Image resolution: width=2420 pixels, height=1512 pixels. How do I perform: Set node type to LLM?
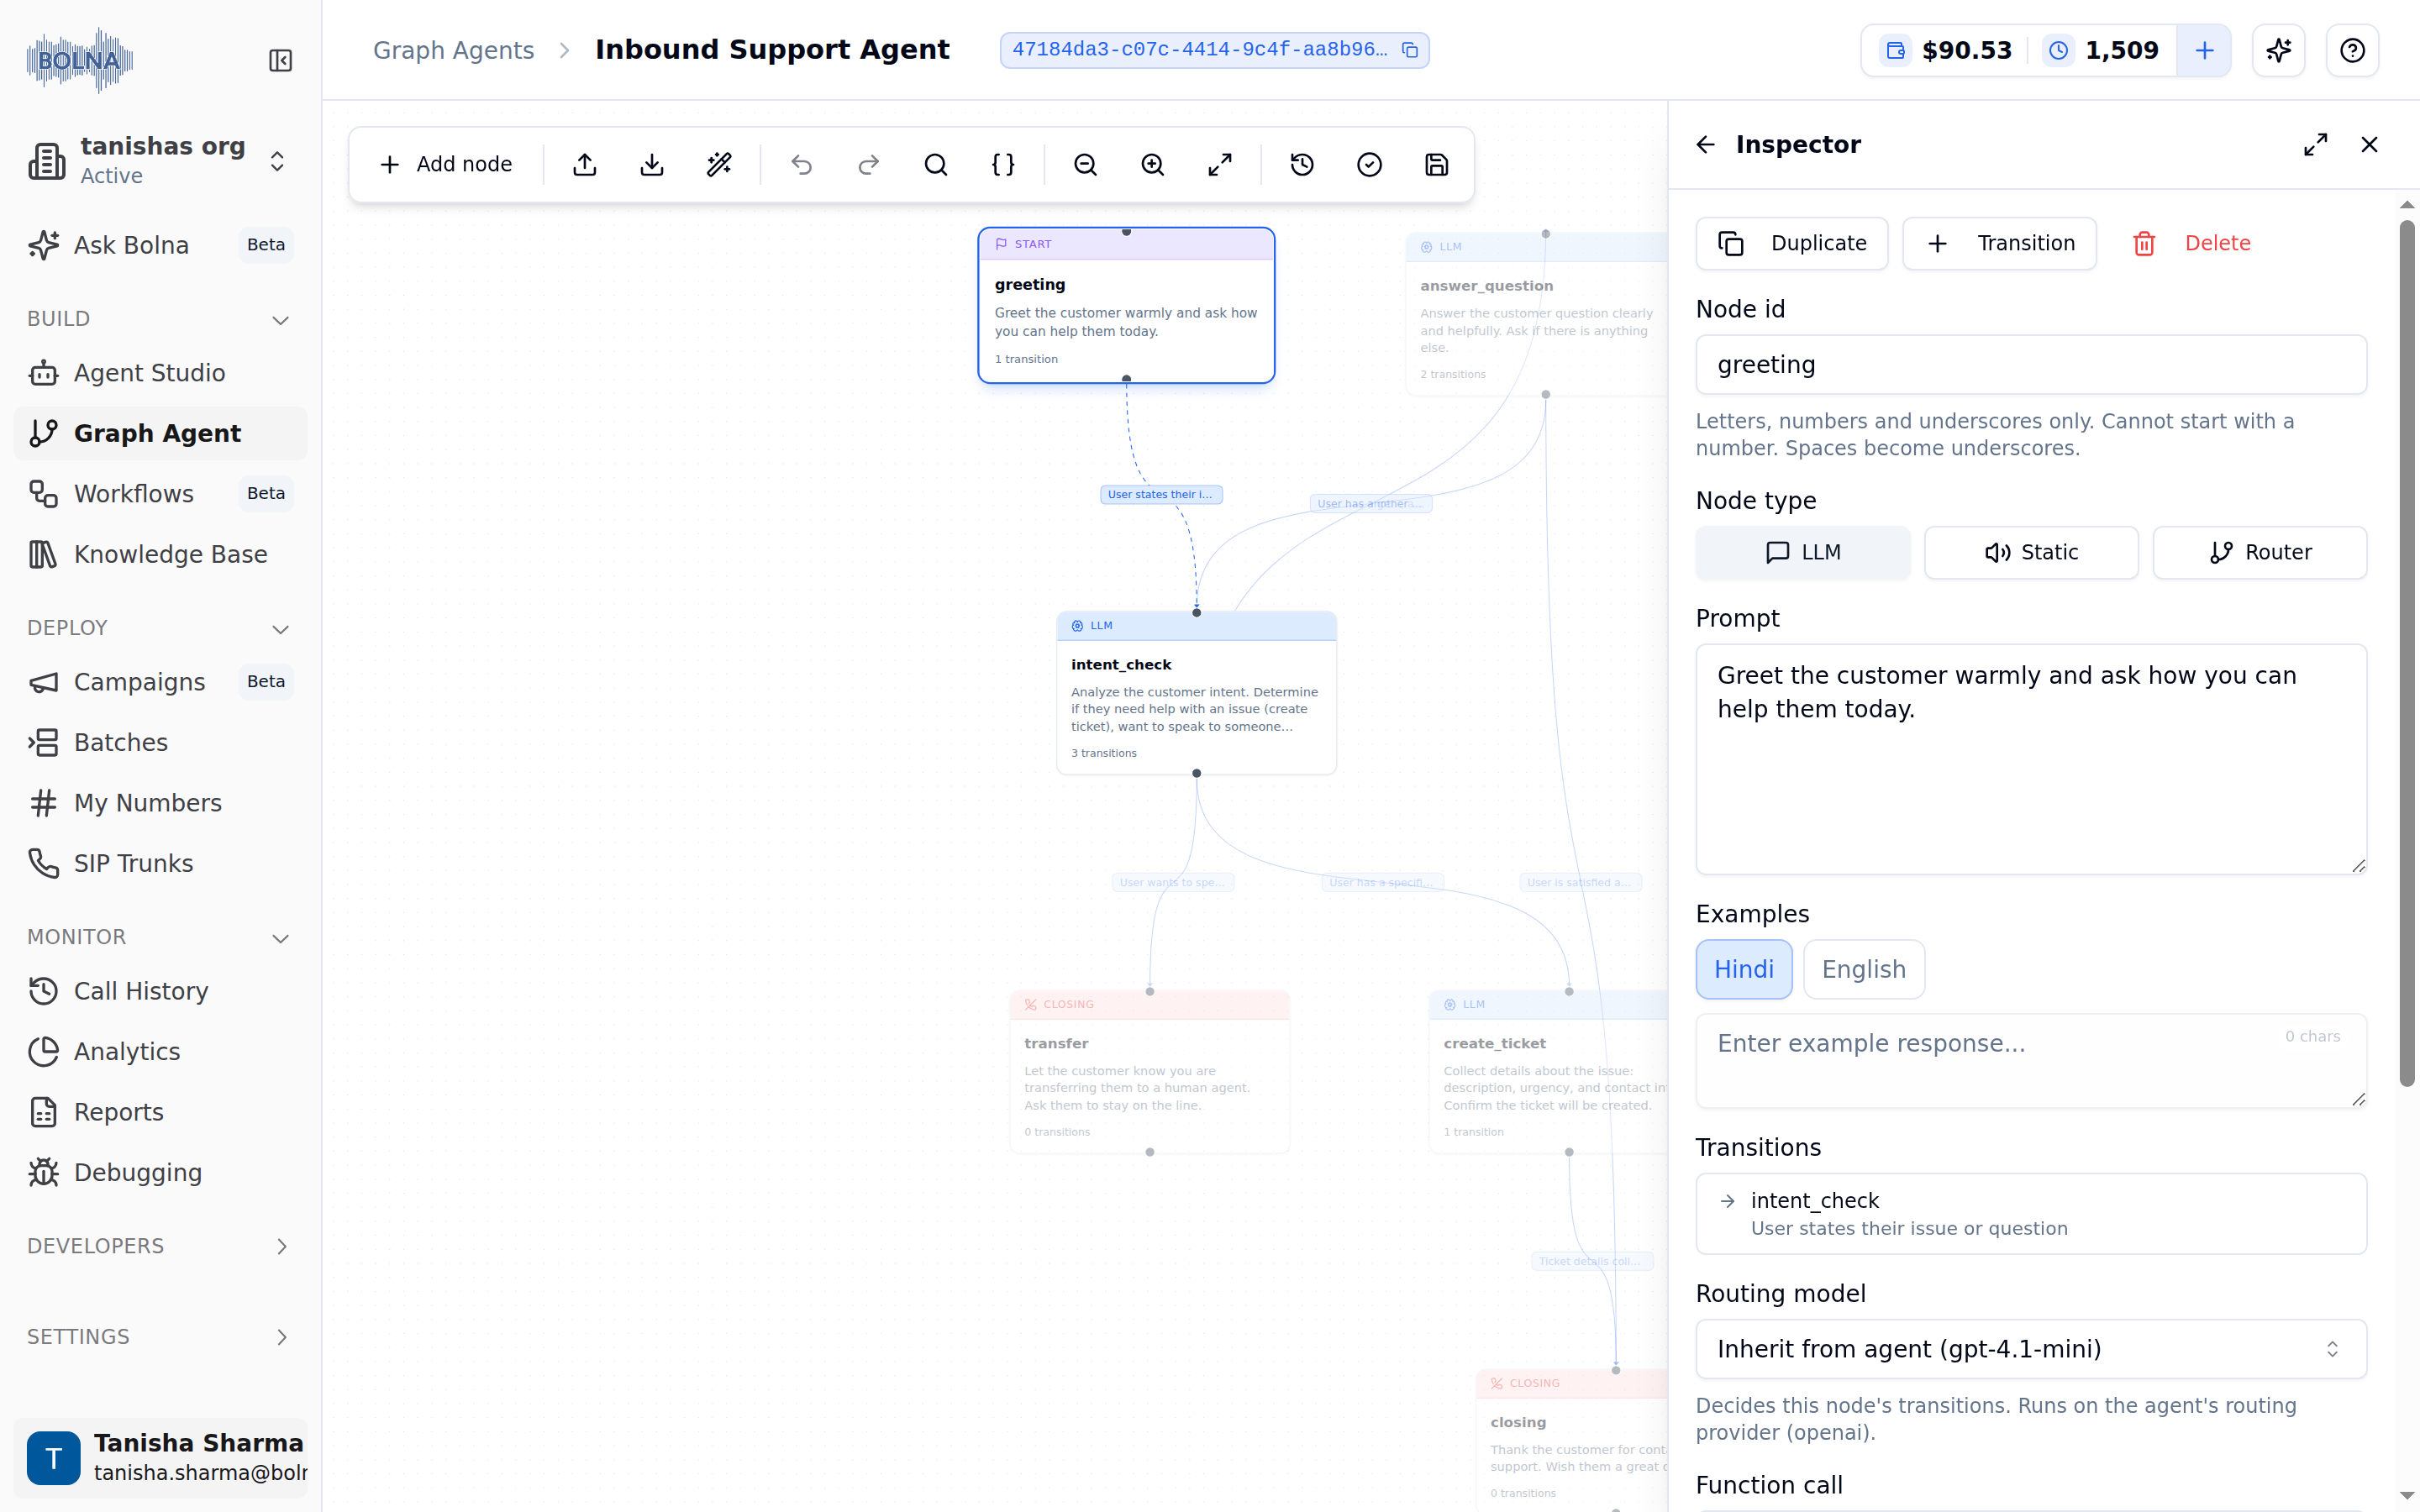click(x=1803, y=553)
